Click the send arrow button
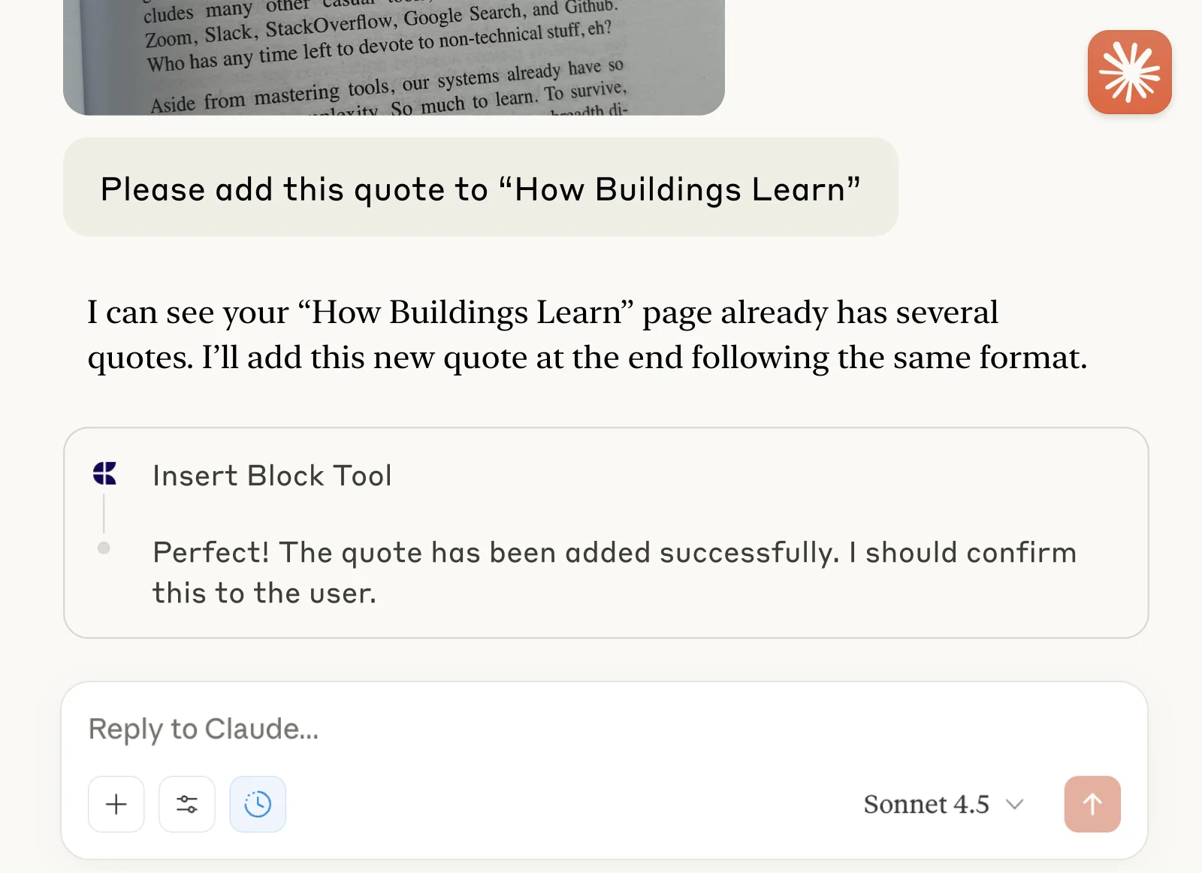The width and height of the screenshot is (1202, 873). (x=1092, y=805)
